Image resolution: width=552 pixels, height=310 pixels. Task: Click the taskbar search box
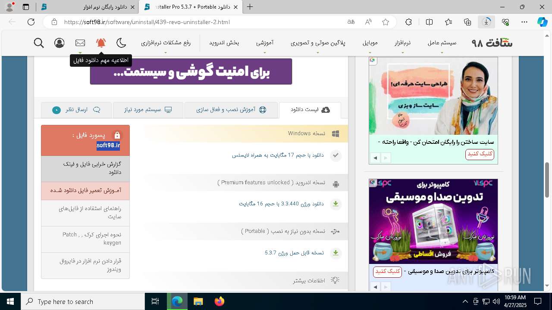point(83,301)
